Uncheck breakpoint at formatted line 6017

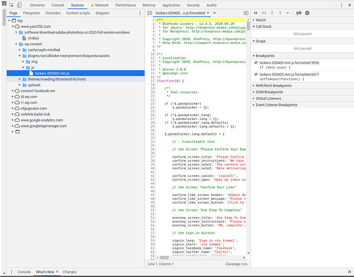[x=255, y=74]
